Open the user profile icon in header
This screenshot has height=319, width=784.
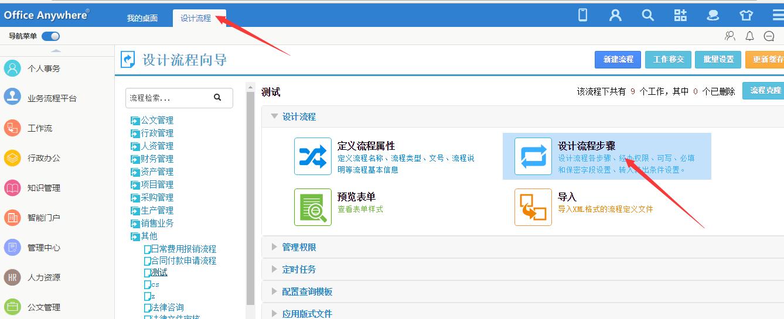pos(615,15)
